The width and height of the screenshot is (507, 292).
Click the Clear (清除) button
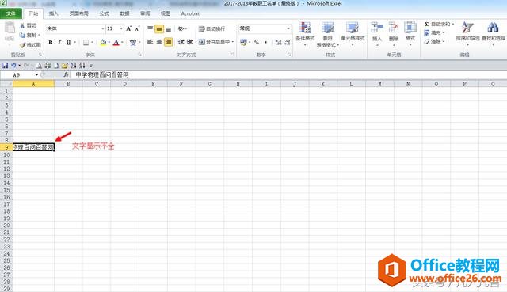coord(434,41)
